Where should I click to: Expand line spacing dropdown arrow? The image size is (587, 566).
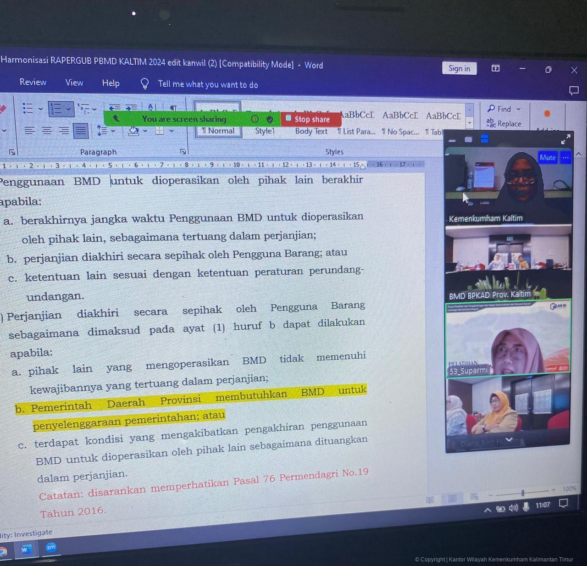pyautogui.click(x=113, y=131)
